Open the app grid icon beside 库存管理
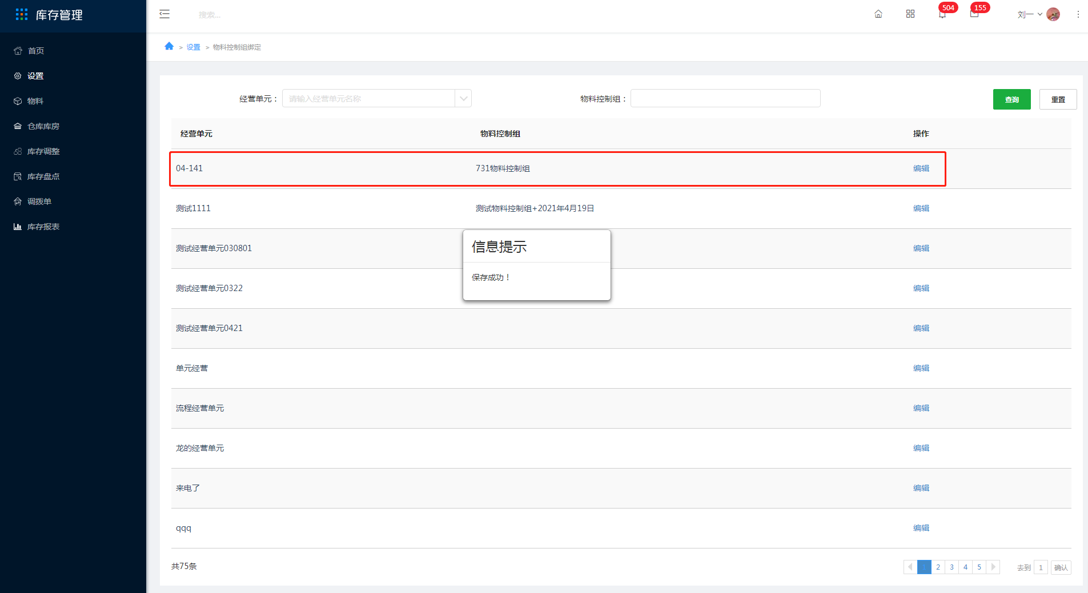The height and width of the screenshot is (593, 1088). (22, 15)
